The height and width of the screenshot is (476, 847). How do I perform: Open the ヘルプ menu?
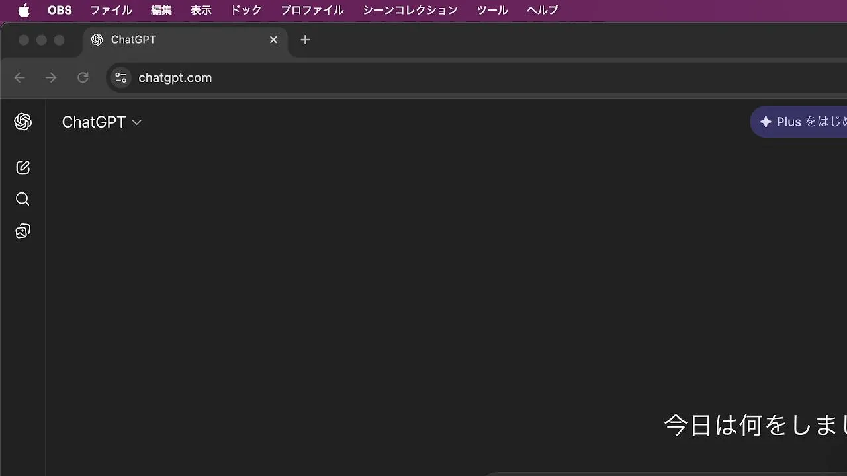(543, 10)
